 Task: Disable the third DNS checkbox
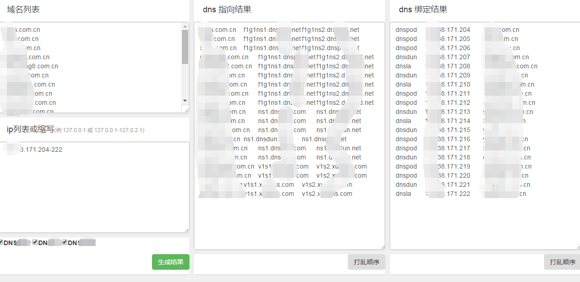click(x=65, y=242)
